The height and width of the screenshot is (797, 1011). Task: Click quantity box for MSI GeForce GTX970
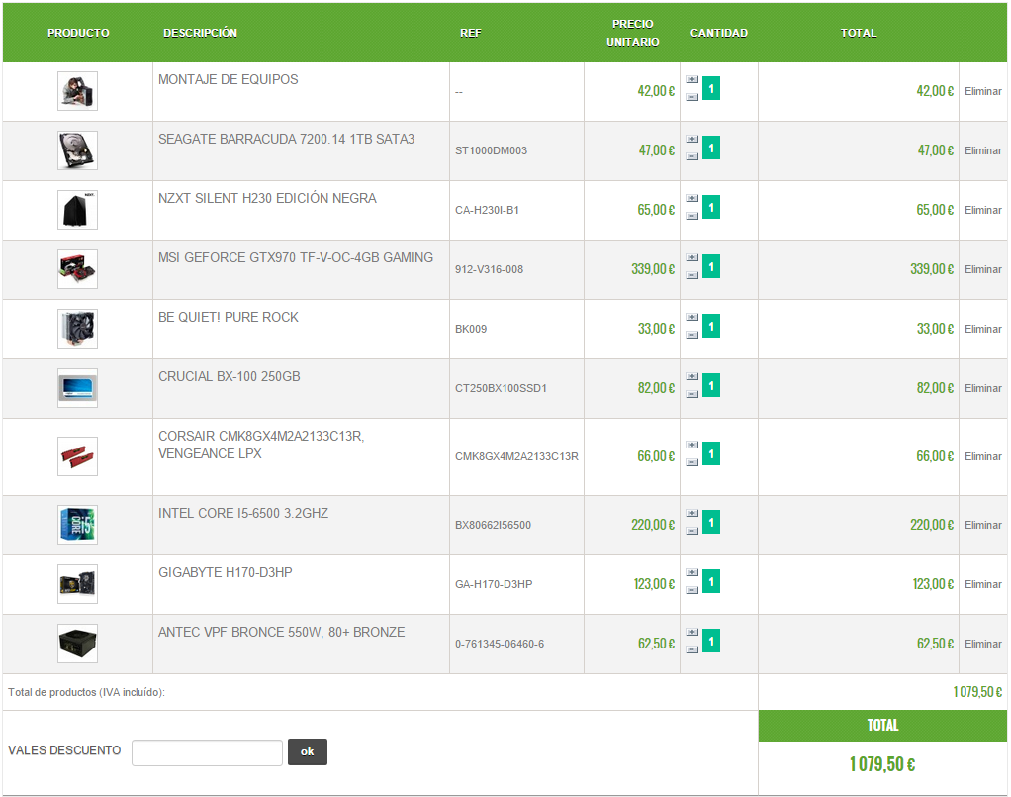711,266
